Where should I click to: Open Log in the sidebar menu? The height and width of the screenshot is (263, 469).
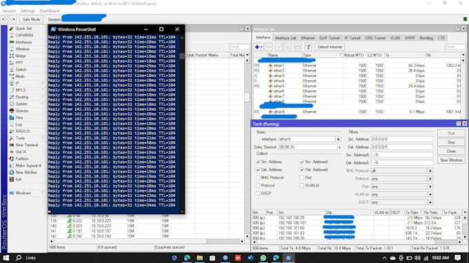(19, 125)
